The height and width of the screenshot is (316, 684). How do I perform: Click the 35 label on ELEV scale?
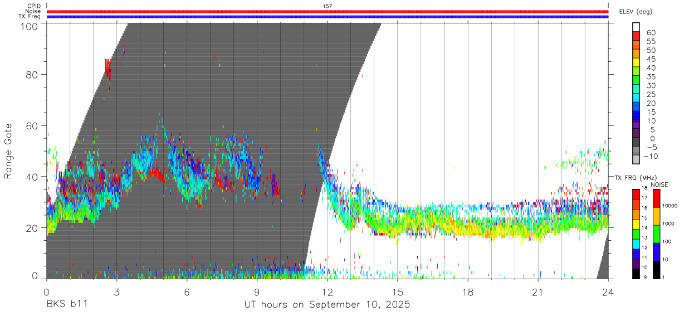point(651,77)
